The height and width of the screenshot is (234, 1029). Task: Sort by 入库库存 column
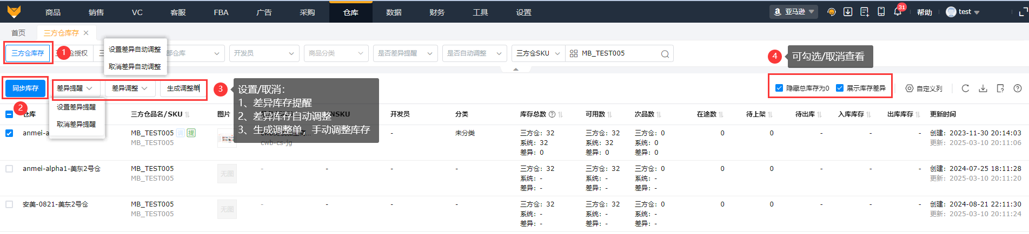(869, 114)
